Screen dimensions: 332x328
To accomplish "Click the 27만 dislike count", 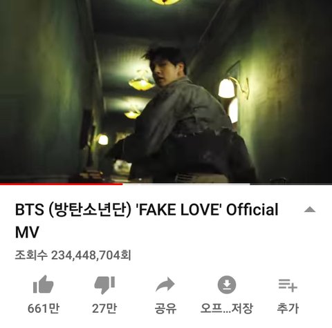I will click(x=104, y=309).
